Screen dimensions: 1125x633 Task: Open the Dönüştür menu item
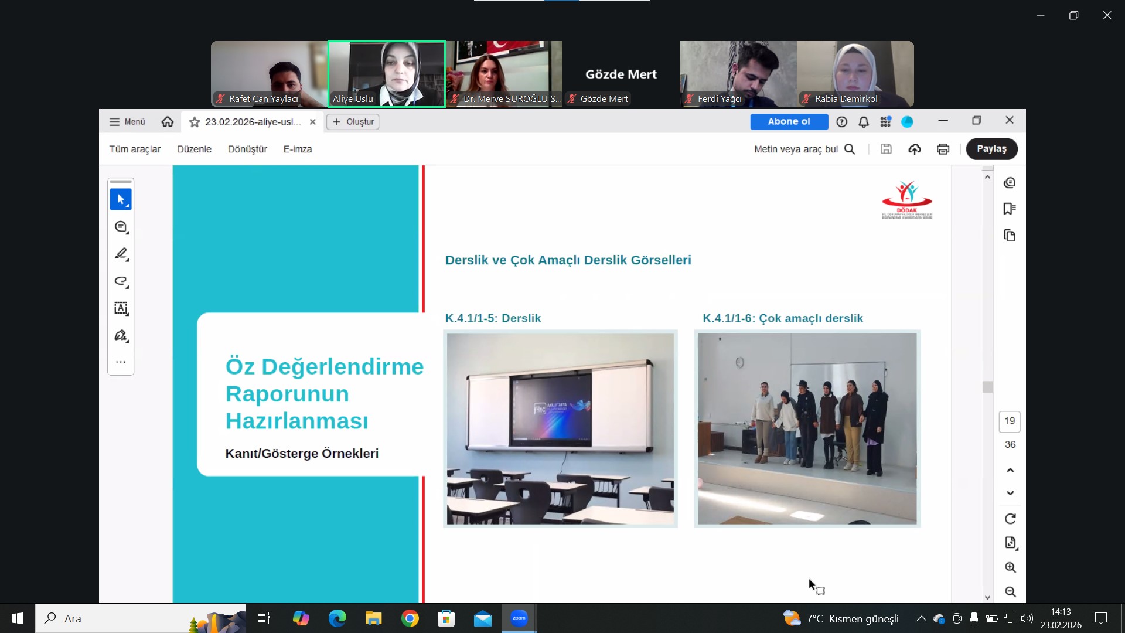pos(247,149)
